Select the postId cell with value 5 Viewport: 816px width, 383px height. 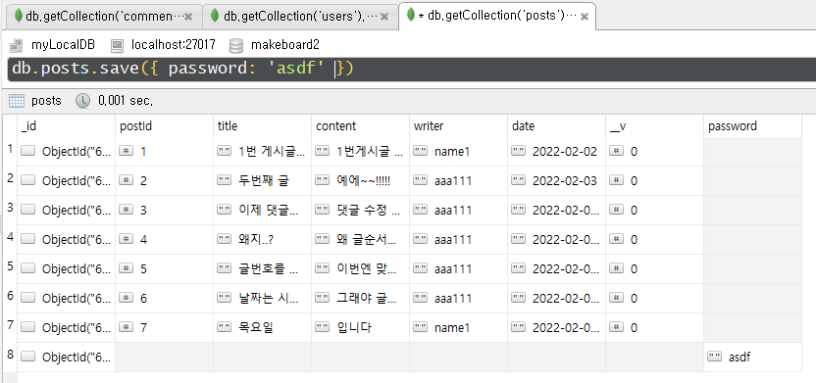pos(165,269)
